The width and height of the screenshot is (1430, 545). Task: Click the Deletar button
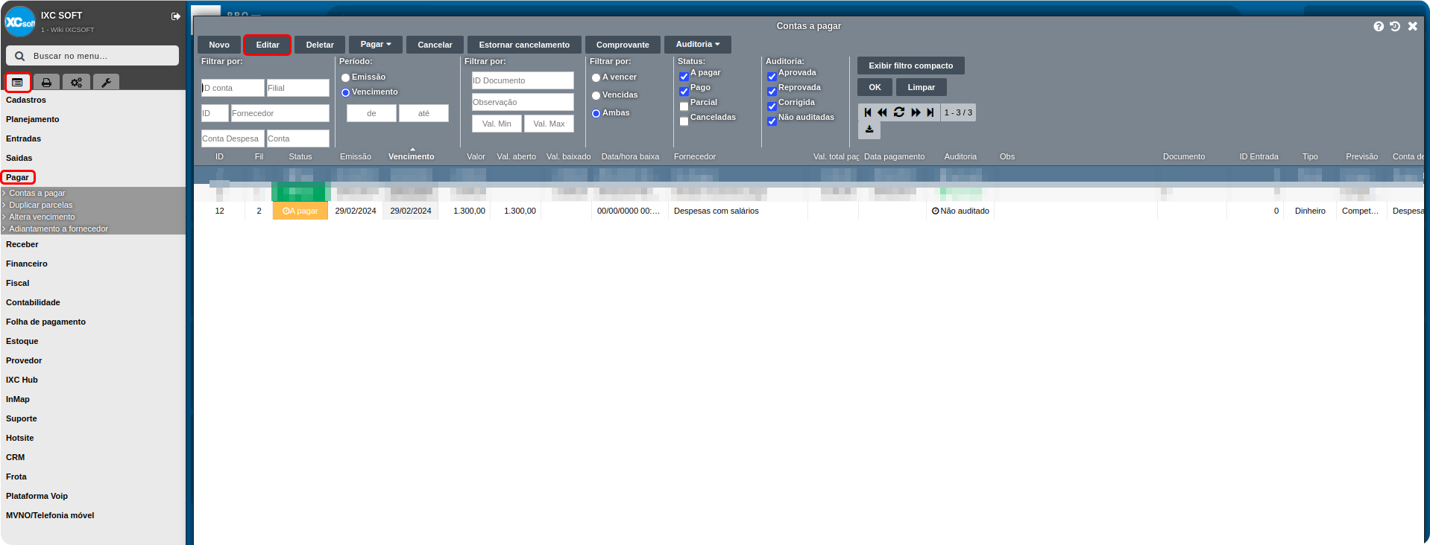coord(320,45)
